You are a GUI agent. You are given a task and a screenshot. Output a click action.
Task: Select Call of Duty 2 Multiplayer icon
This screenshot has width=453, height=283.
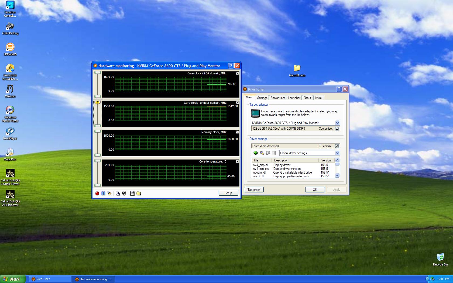10,198
